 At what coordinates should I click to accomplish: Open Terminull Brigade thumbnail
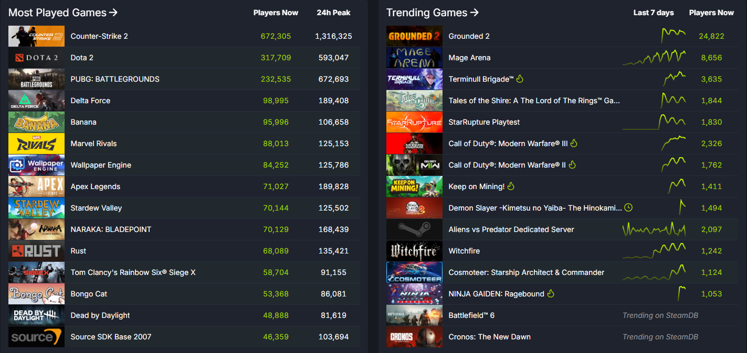tap(414, 79)
